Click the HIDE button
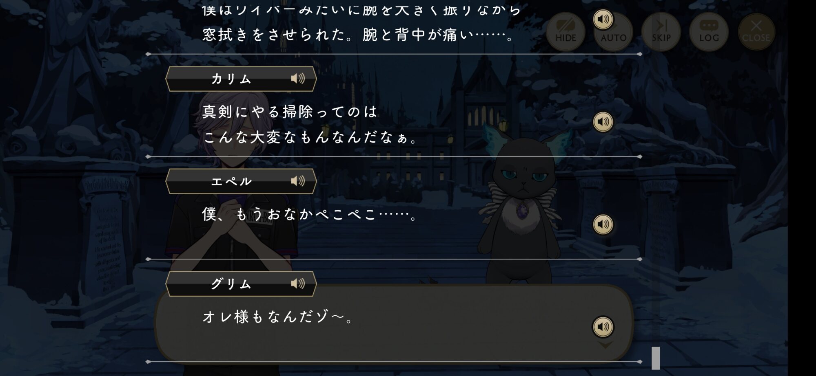The image size is (816, 376). click(x=565, y=32)
